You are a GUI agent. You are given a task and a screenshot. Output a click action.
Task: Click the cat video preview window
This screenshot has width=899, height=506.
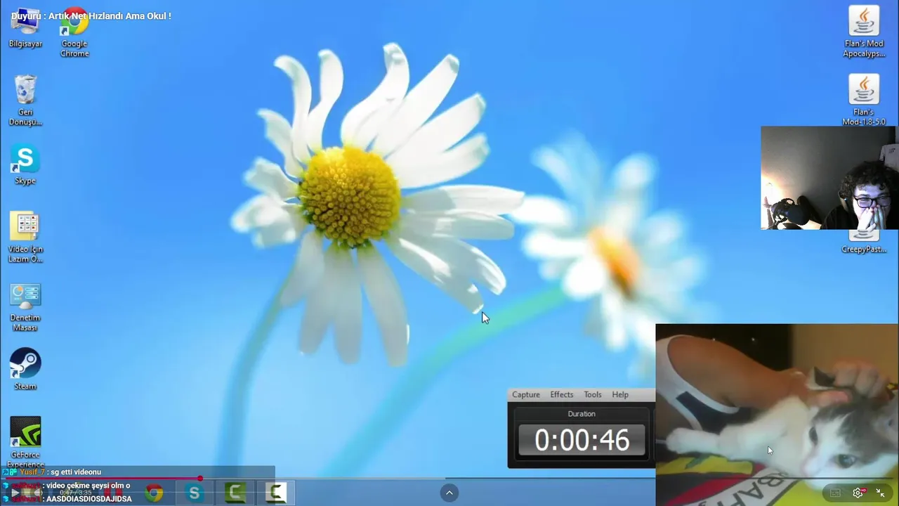point(777,415)
